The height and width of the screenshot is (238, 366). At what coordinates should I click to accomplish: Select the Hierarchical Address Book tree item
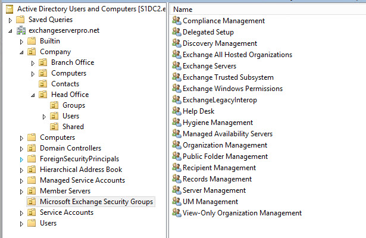pos(81,170)
